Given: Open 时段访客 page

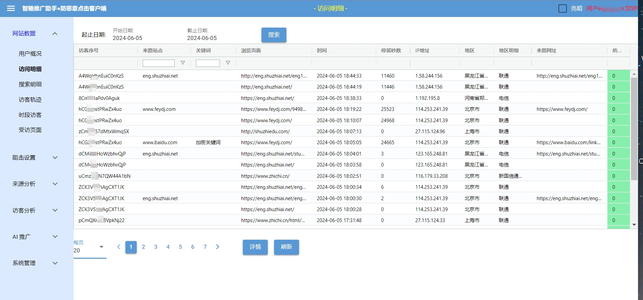Looking at the screenshot, I should tap(30, 115).
